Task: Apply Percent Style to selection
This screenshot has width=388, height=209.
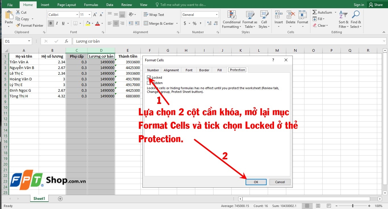Action: tap(194, 24)
